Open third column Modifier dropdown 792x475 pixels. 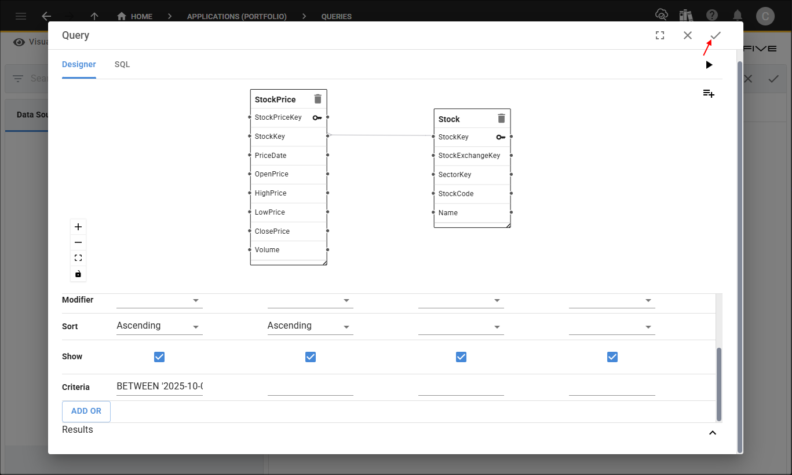pos(461,300)
